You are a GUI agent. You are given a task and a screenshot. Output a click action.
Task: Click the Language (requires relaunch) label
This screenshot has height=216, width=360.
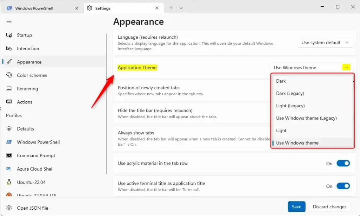point(148,37)
